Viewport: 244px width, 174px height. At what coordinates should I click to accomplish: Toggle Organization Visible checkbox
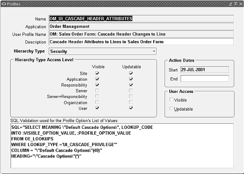97,102
